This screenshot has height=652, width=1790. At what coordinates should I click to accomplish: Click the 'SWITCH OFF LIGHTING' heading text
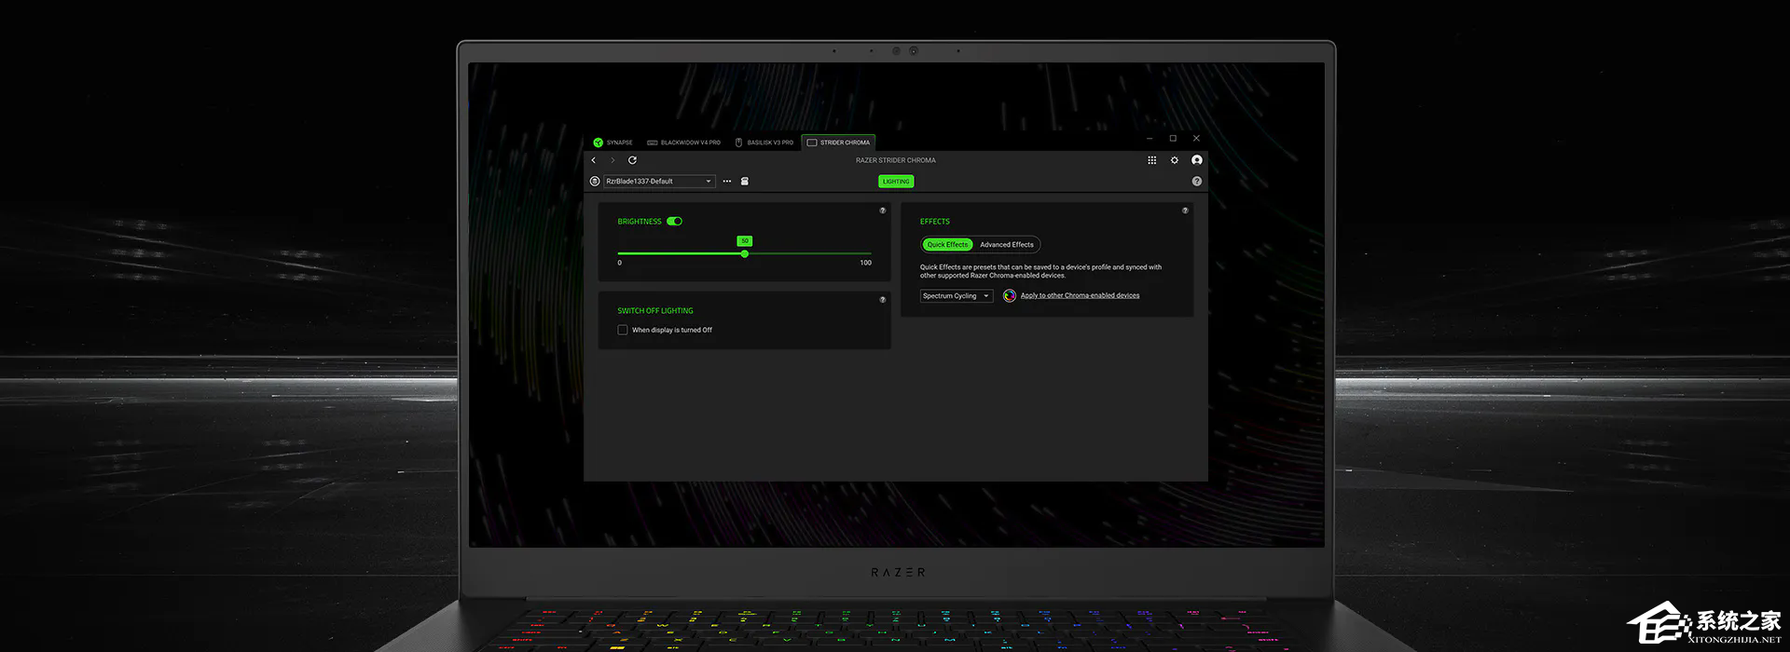click(x=655, y=311)
